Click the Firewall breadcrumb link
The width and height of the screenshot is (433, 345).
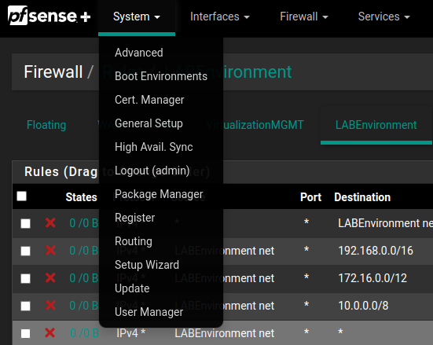coord(53,72)
